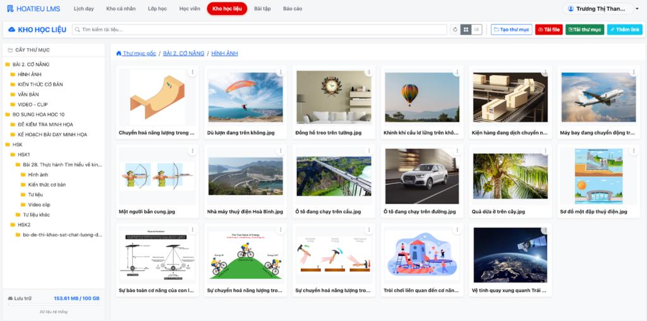
Task: Click the BÀI 2. CƠ NĂNG breadcrumb link
Action: [x=183, y=54]
